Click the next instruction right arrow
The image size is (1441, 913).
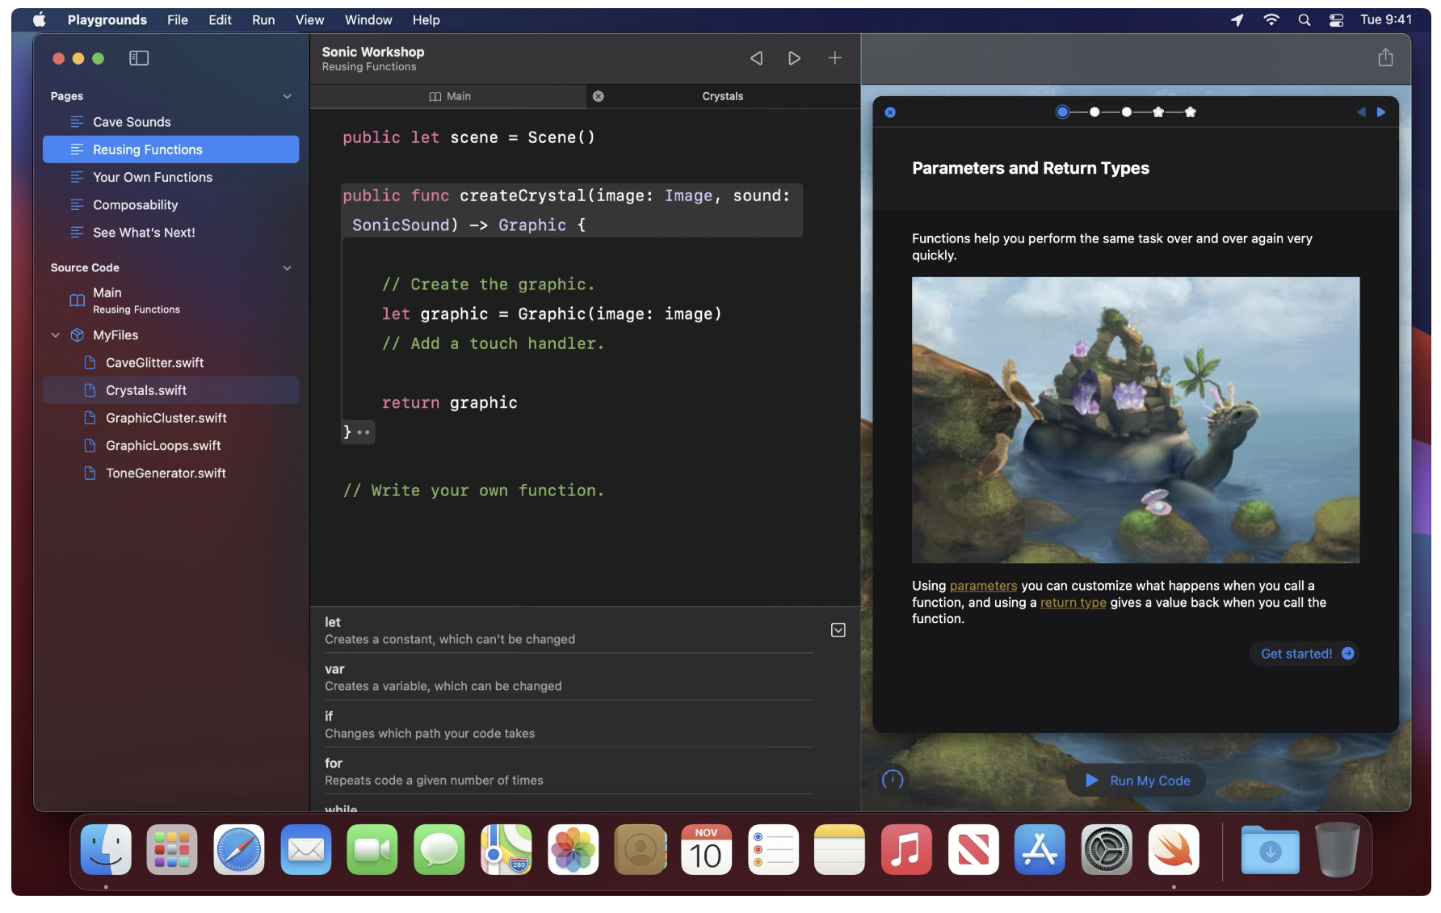click(x=1381, y=112)
